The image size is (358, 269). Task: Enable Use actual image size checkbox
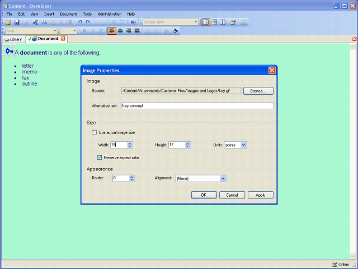pyautogui.click(x=94, y=132)
